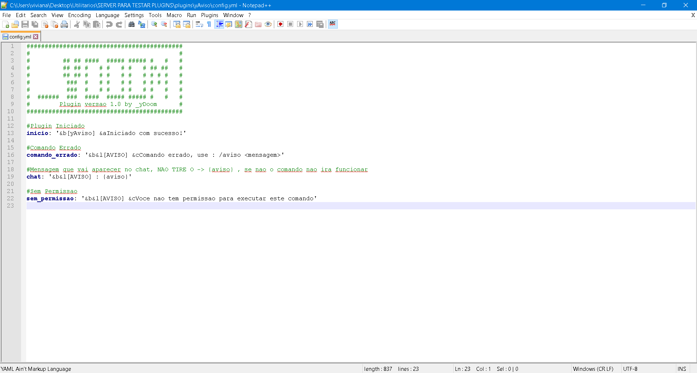Click the empty highlighted line 23
697x373 pixels.
pyautogui.click(x=361, y=206)
